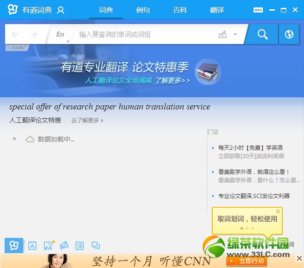The width and height of the screenshot is (304, 268).
Task: Close the 取词划词 yellow tooltip
Action: coord(278,211)
